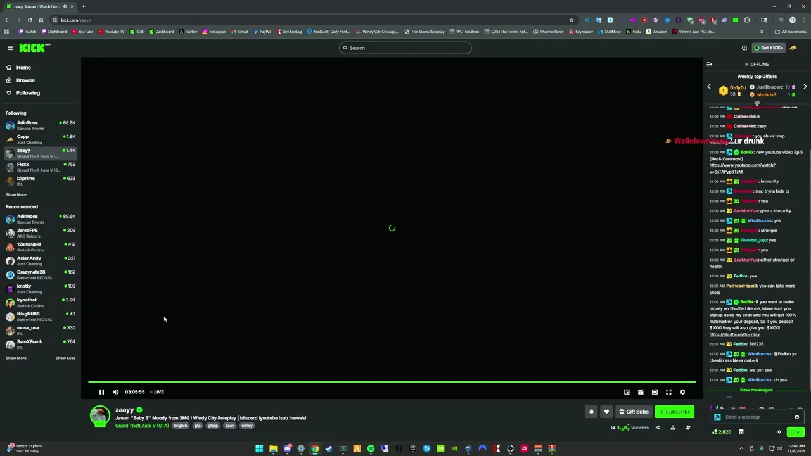Image resolution: width=811 pixels, height=456 pixels.
Task: Report the stream with warning icon
Action: [672, 427]
